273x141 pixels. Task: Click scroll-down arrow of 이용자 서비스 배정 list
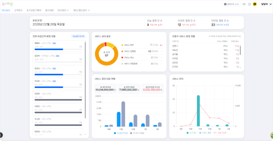coord(240,68)
